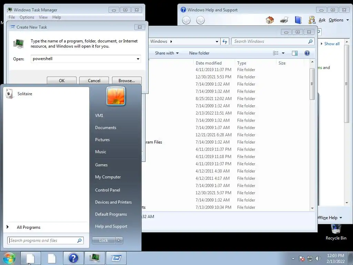Click the Lock button
This screenshot has height=265, width=353.
(x=103, y=241)
